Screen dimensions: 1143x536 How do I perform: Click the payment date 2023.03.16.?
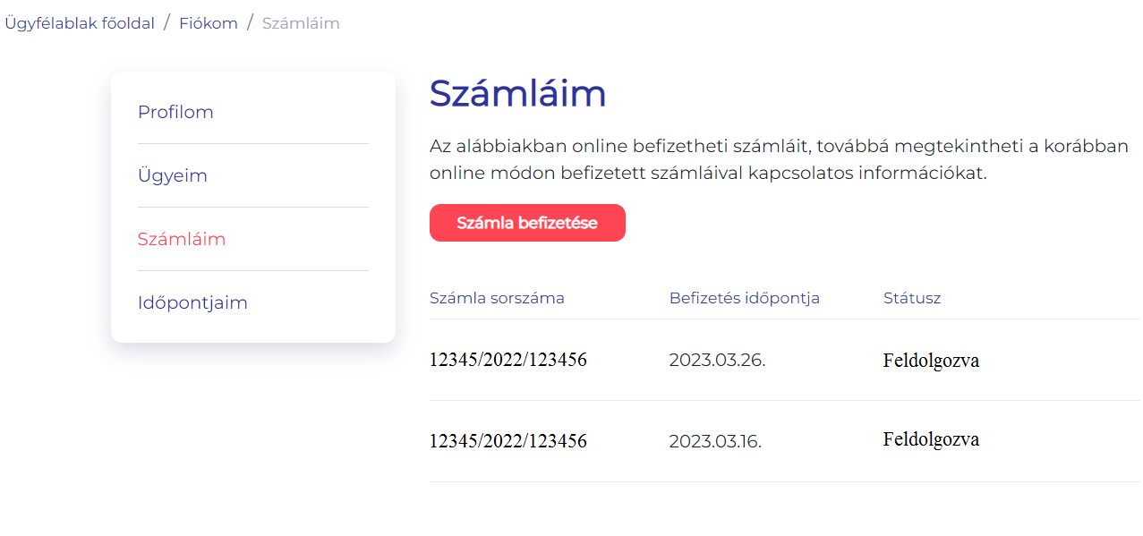(715, 441)
